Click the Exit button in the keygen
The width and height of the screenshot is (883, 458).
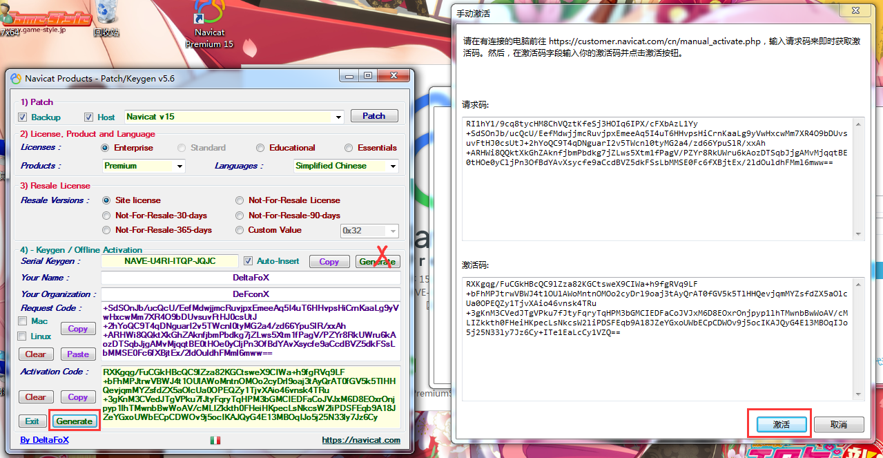(x=32, y=421)
